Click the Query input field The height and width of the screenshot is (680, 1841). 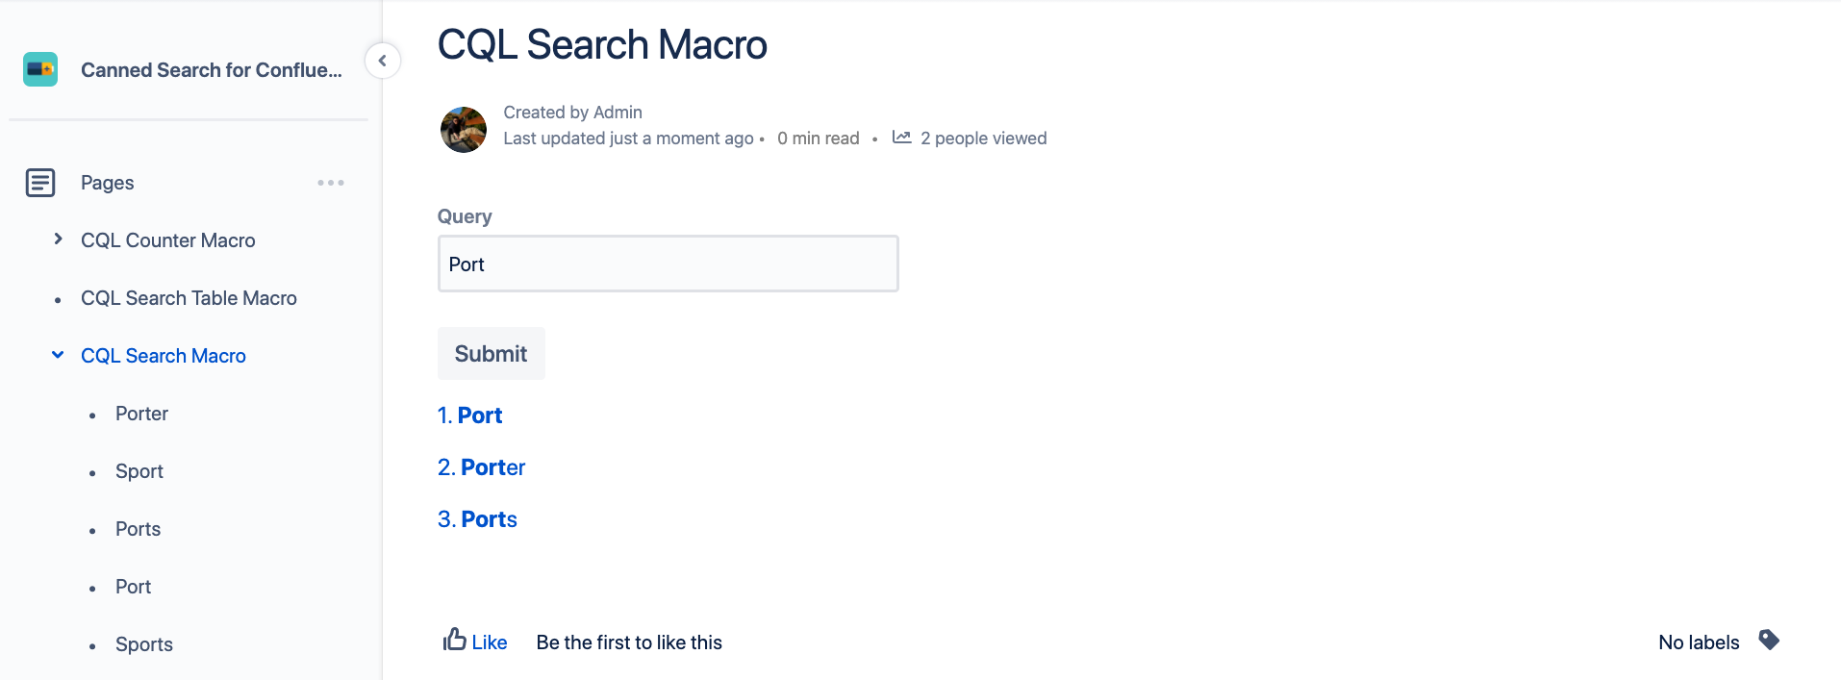click(668, 264)
